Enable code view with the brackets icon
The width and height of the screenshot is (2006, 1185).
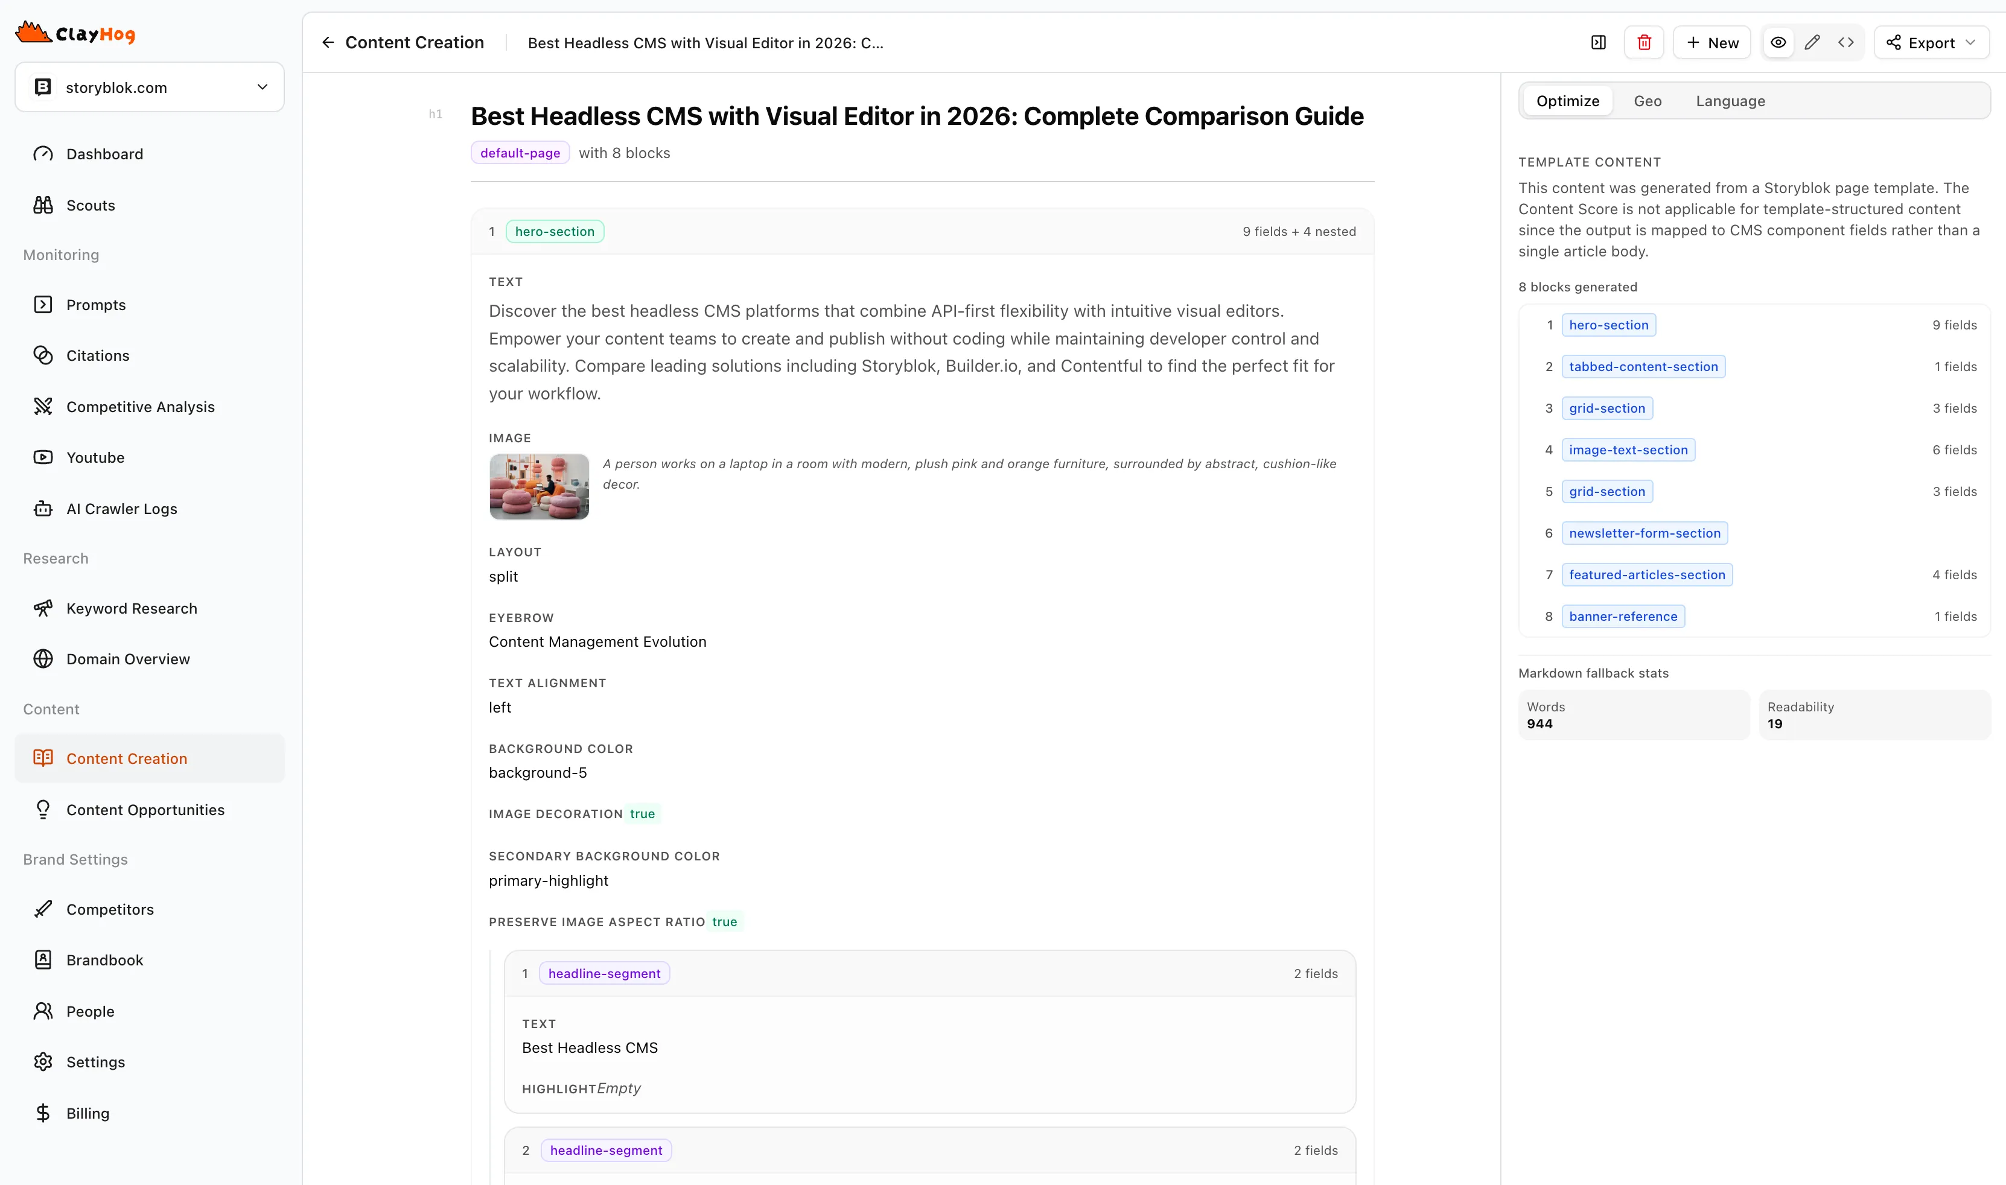pyautogui.click(x=1846, y=42)
